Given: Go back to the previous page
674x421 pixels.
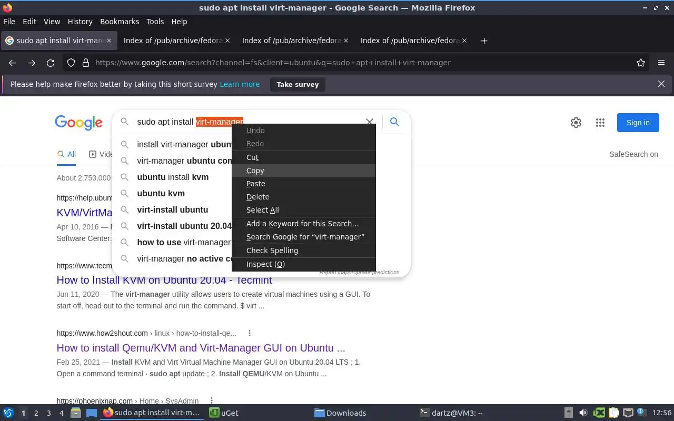Looking at the screenshot, I should [13, 63].
